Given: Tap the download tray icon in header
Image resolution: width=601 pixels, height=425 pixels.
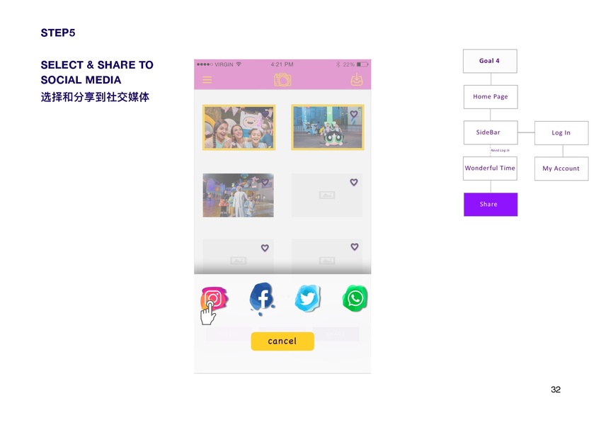Looking at the screenshot, I should coord(357,80).
